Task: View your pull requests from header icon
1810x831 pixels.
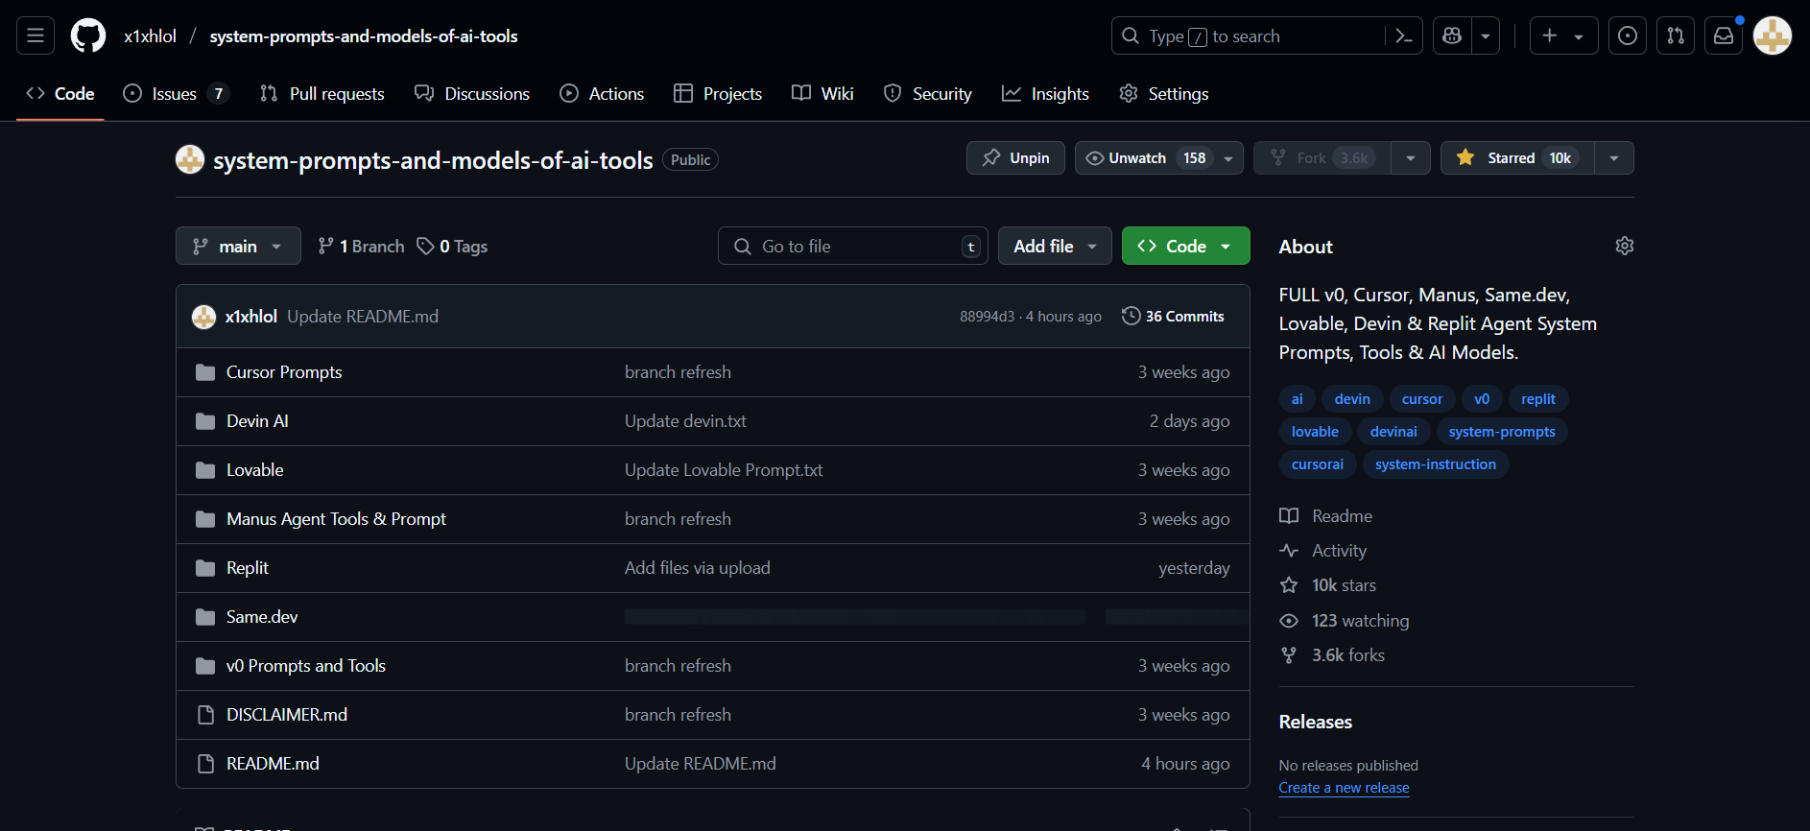Action: click(x=1676, y=36)
